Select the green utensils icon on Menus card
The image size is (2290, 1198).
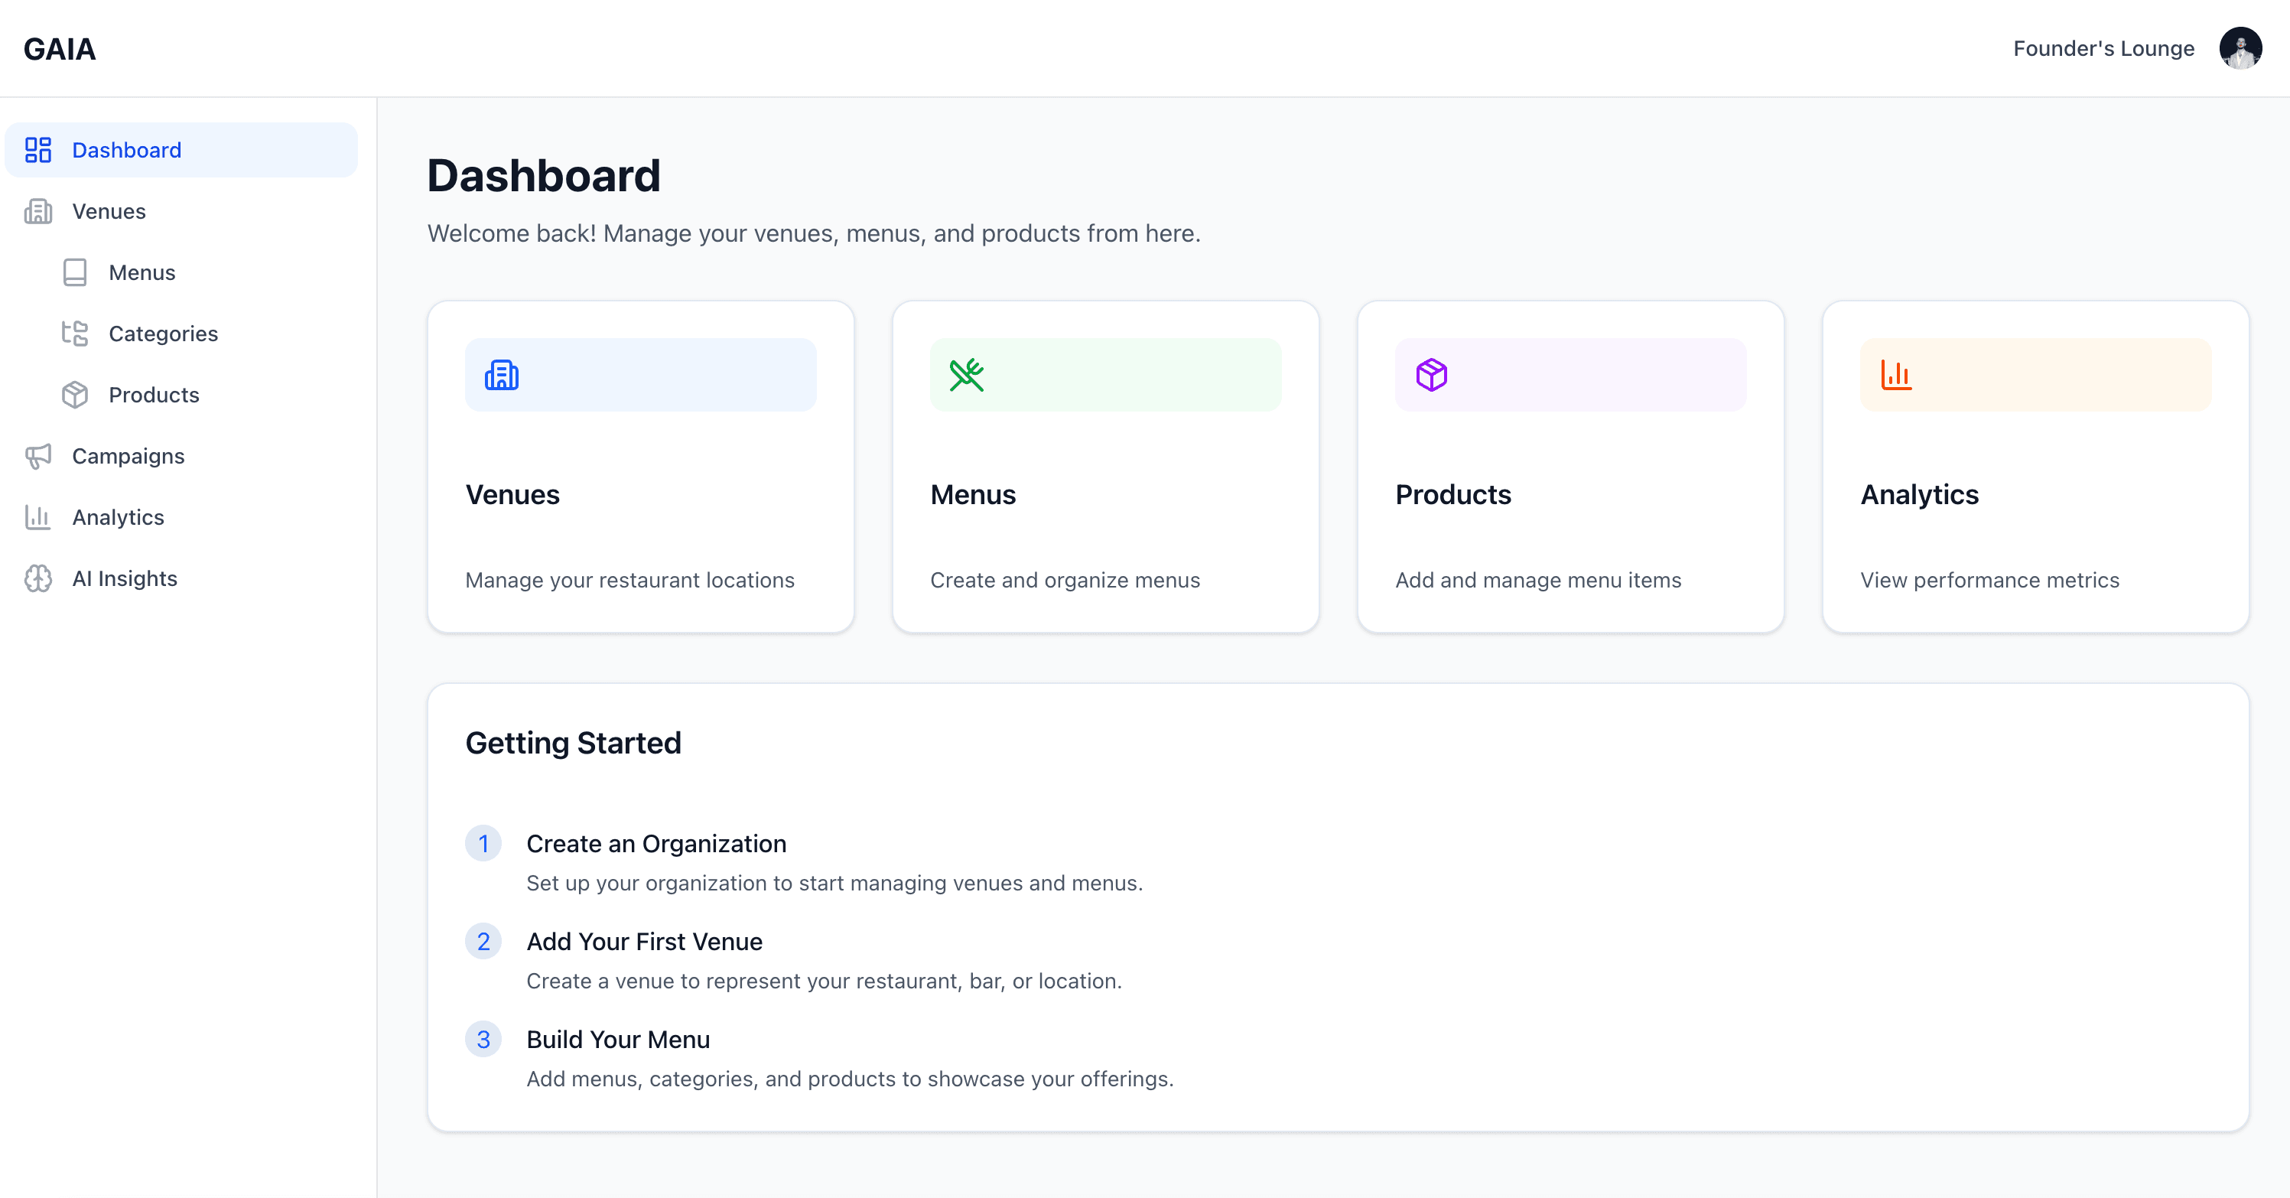968,374
